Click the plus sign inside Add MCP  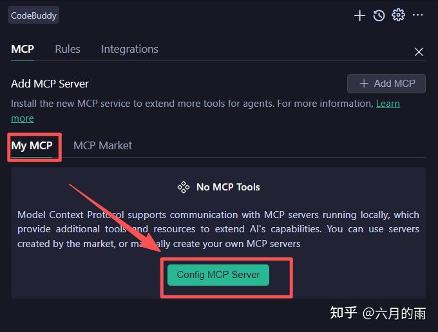coord(364,84)
